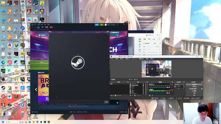Remove the selected scene in OBS Scenes panel
This screenshot has height=124, width=221.
click(x=113, y=95)
